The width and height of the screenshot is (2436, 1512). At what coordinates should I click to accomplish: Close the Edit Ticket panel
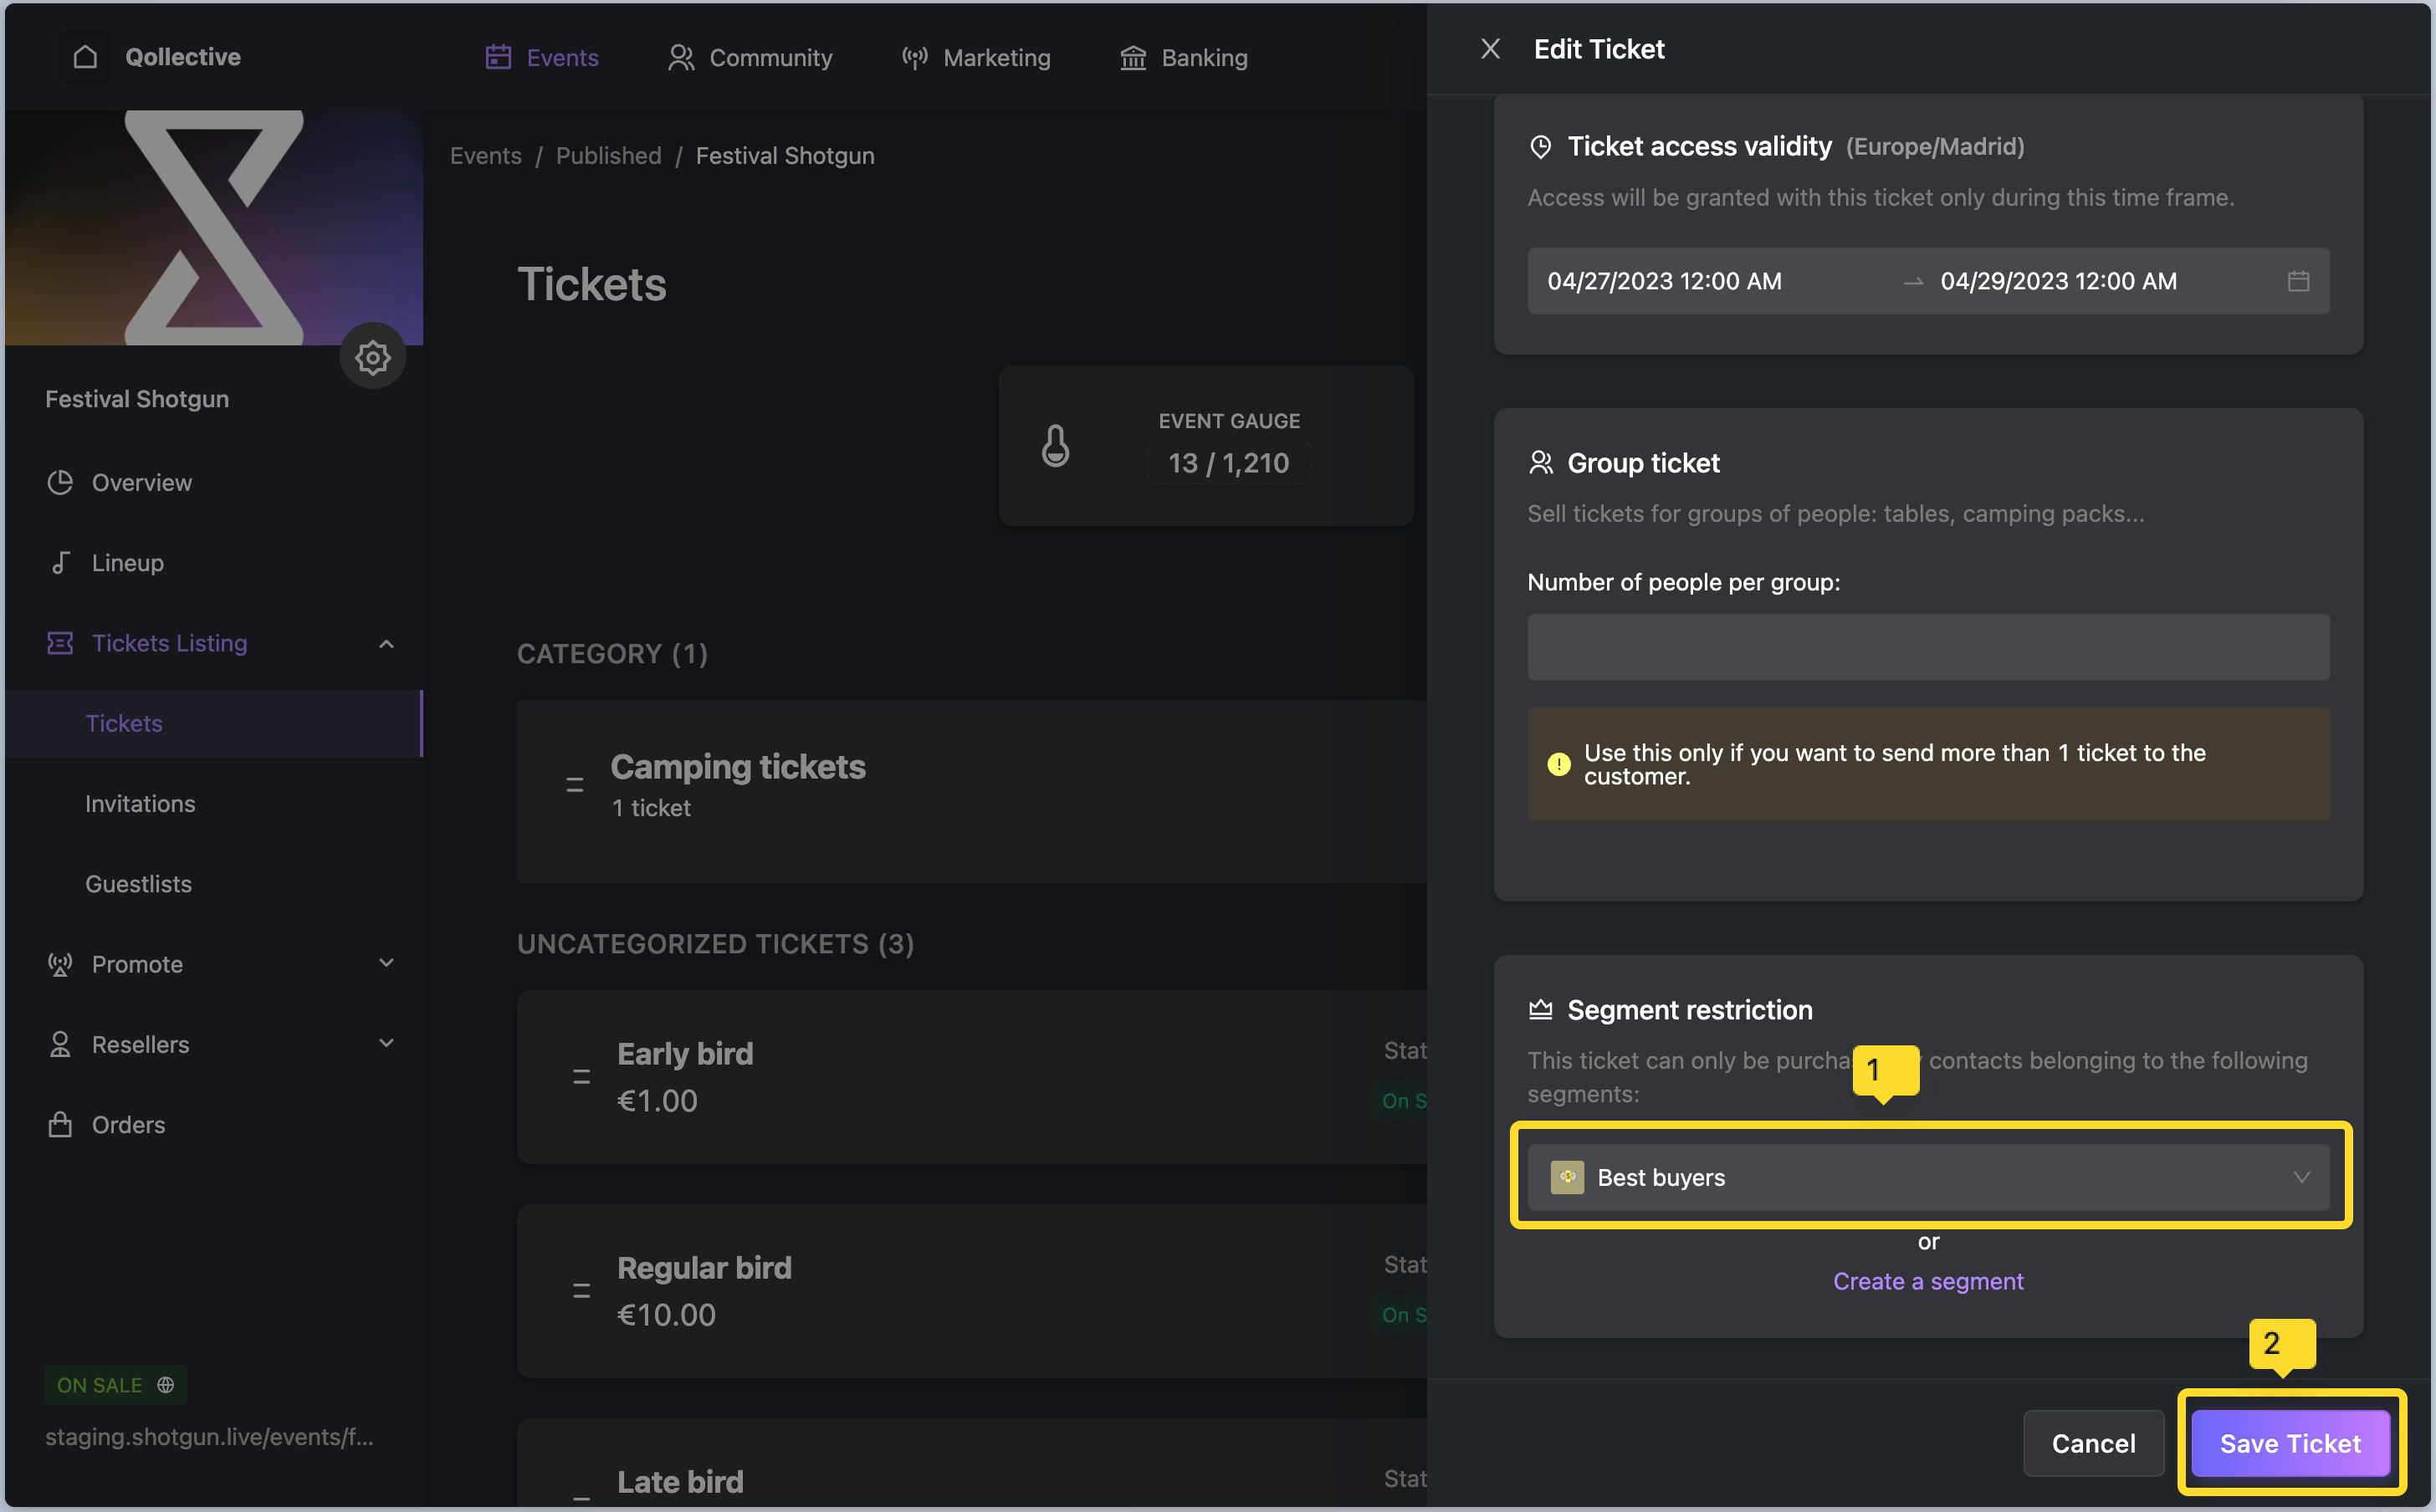pos(1490,49)
